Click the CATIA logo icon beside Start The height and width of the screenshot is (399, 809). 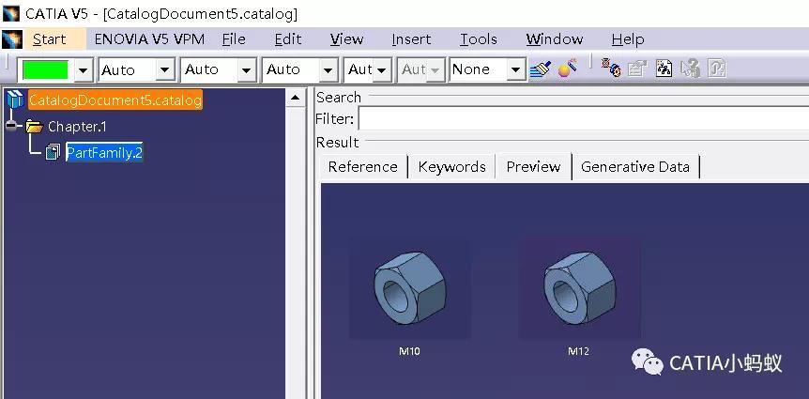[12, 39]
